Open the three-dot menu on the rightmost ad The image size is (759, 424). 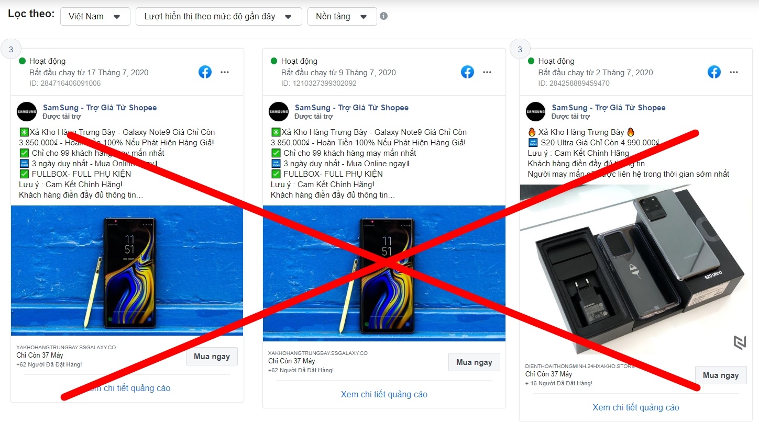pos(733,72)
